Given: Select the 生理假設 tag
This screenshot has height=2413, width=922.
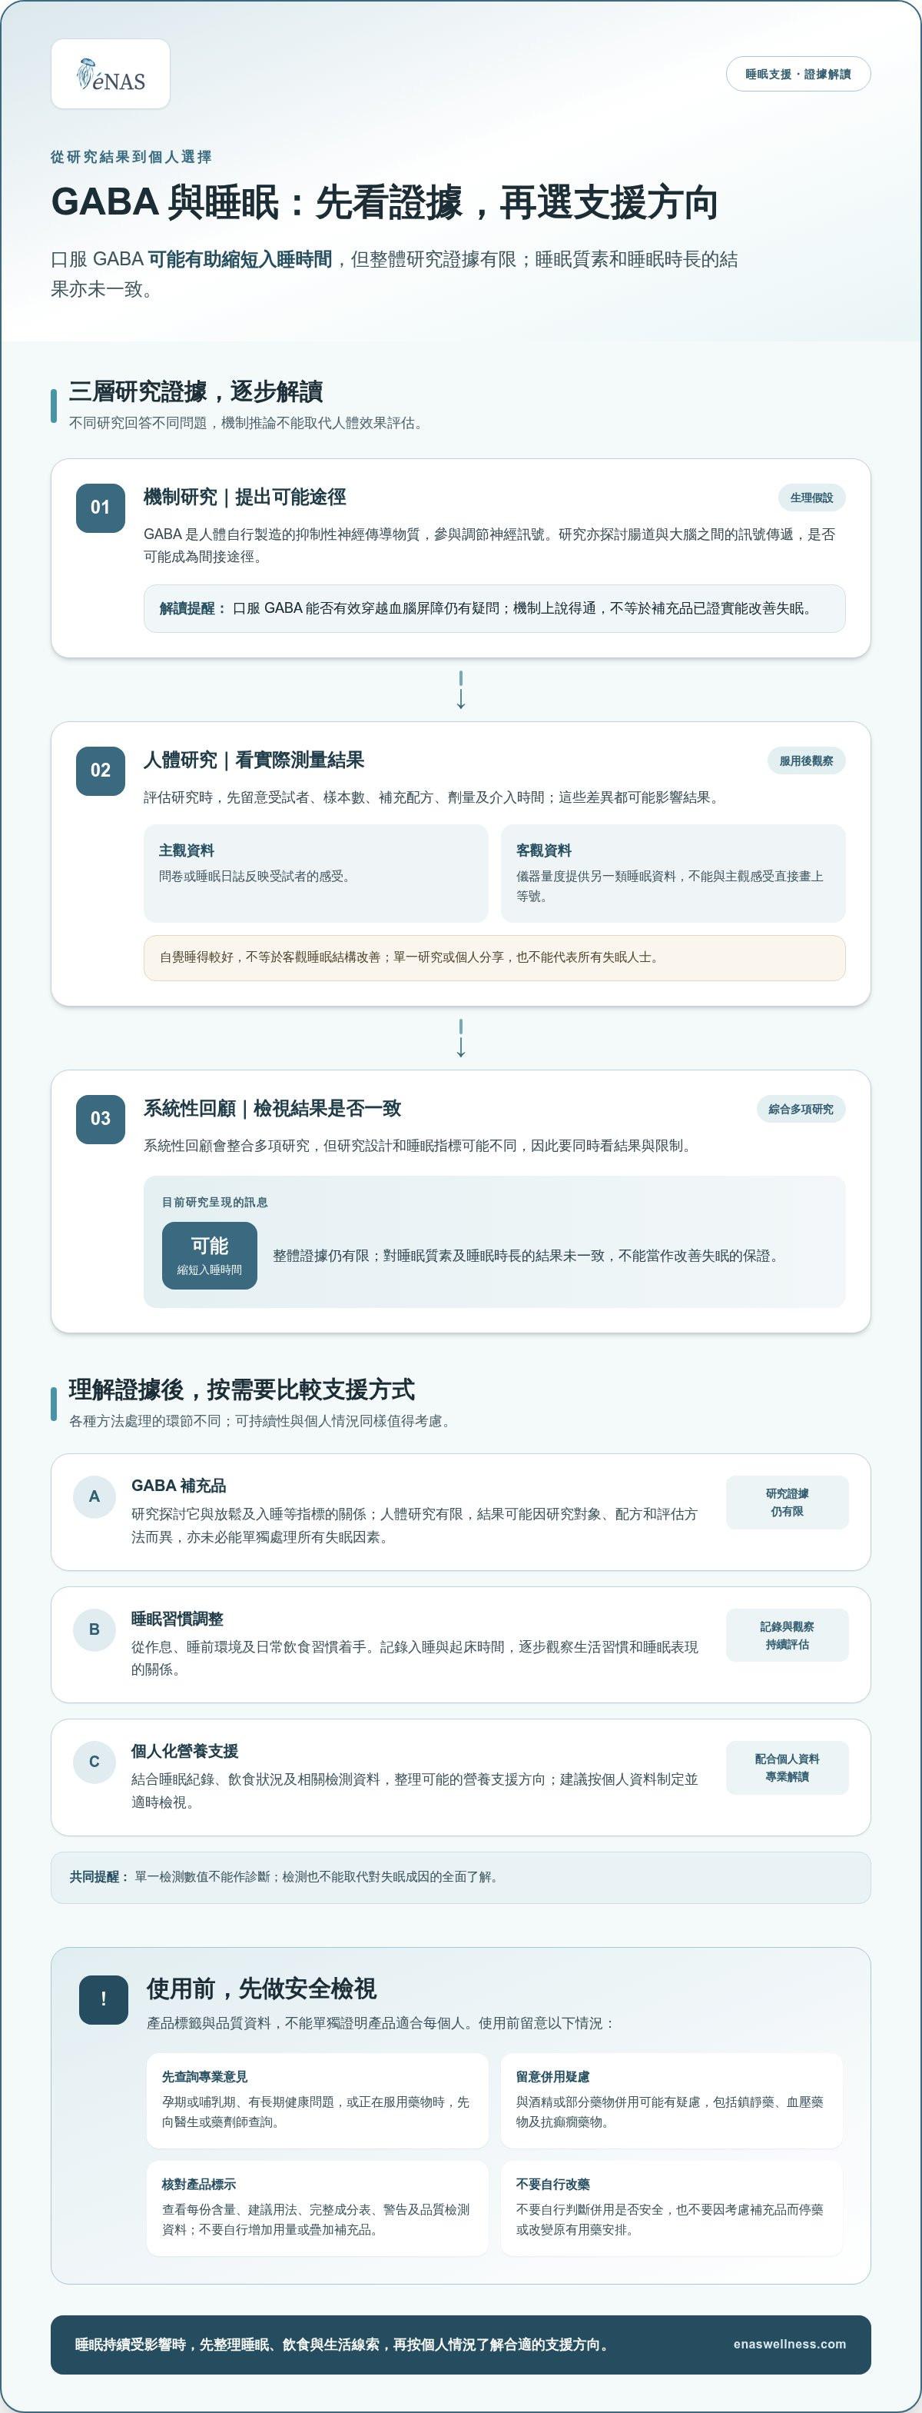Looking at the screenshot, I should pyautogui.click(x=811, y=498).
